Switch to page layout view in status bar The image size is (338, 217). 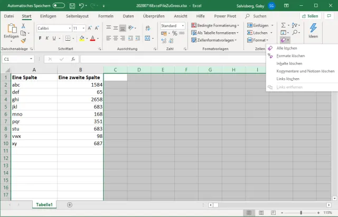click(x=260, y=213)
